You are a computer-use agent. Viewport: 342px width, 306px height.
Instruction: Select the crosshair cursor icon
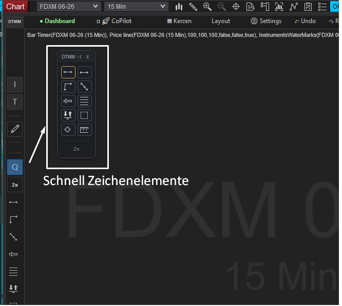tap(236, 7)
